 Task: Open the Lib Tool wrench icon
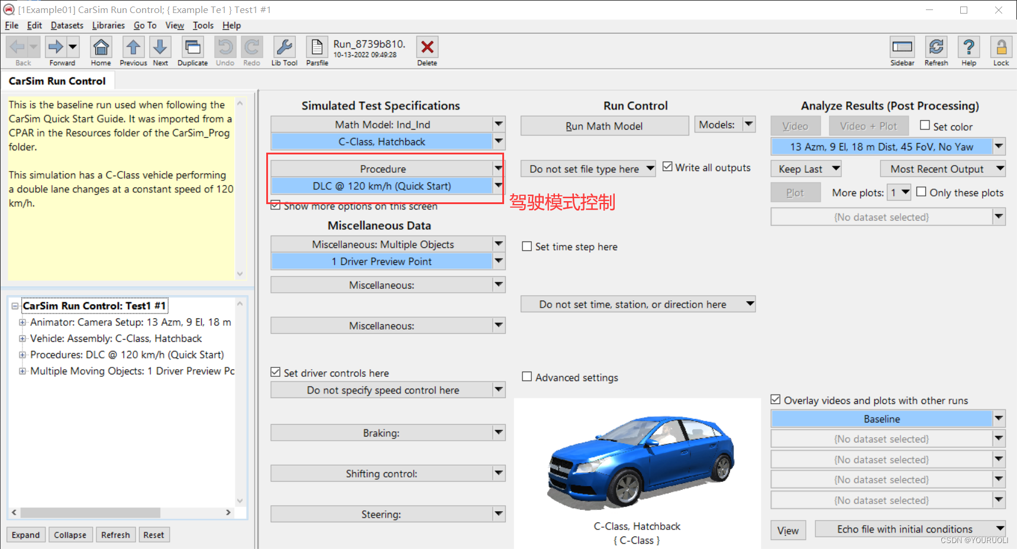click(x=285, y=47)
